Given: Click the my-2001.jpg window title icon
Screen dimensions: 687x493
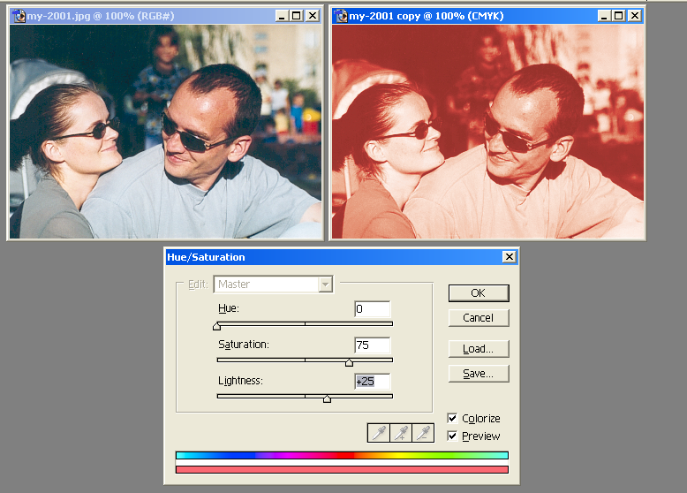Looking at the screenshot, I should tap(19, 16).
